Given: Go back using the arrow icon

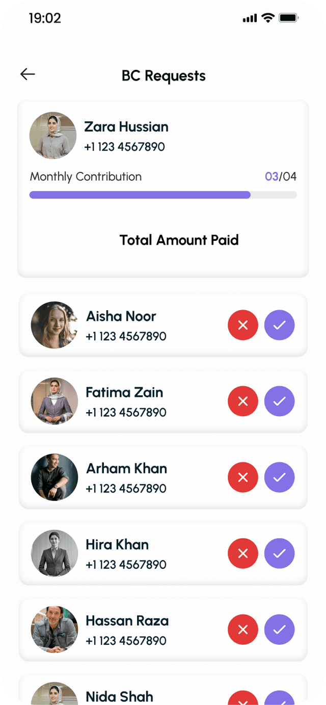Looking at the screenshot, I should pyautogui.click(x=28, y=74).
